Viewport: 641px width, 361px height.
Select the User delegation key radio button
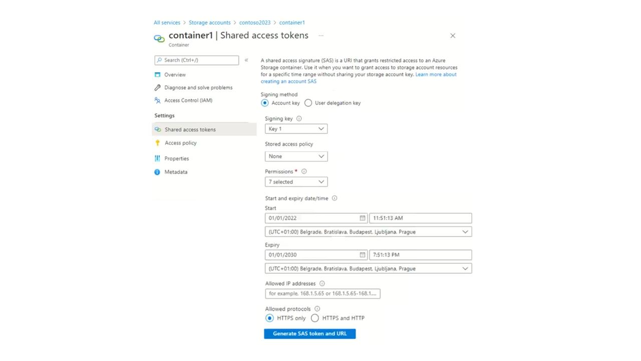click(x=308, y=103)
